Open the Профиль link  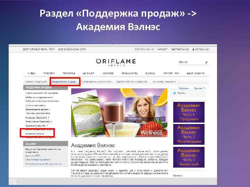click(184, 88)
